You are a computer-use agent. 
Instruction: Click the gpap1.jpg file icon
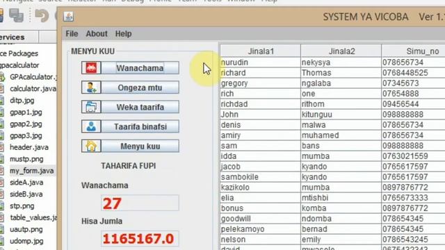pyautogui.click(x=1, y=112)
